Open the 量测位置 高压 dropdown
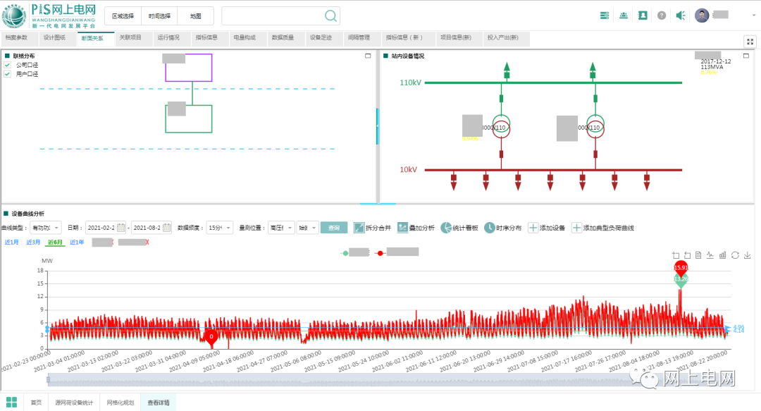Screen dimensions: 761x411 (281, 228)
